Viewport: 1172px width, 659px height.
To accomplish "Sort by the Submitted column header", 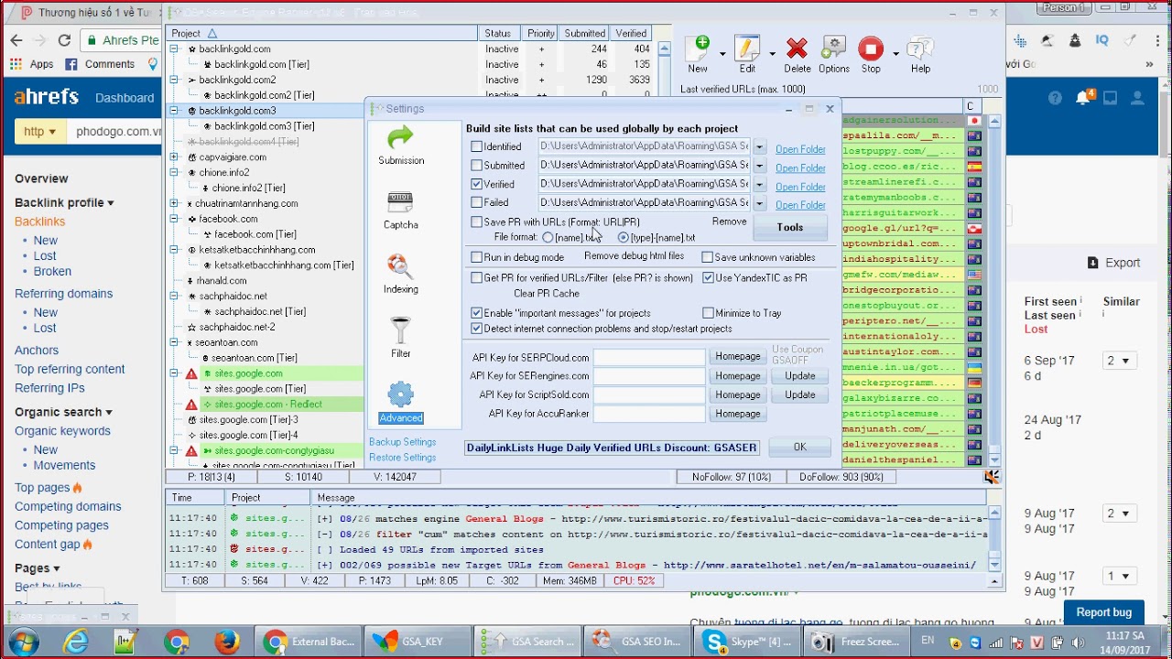I will pyautogui.click(x=584, y=33).
